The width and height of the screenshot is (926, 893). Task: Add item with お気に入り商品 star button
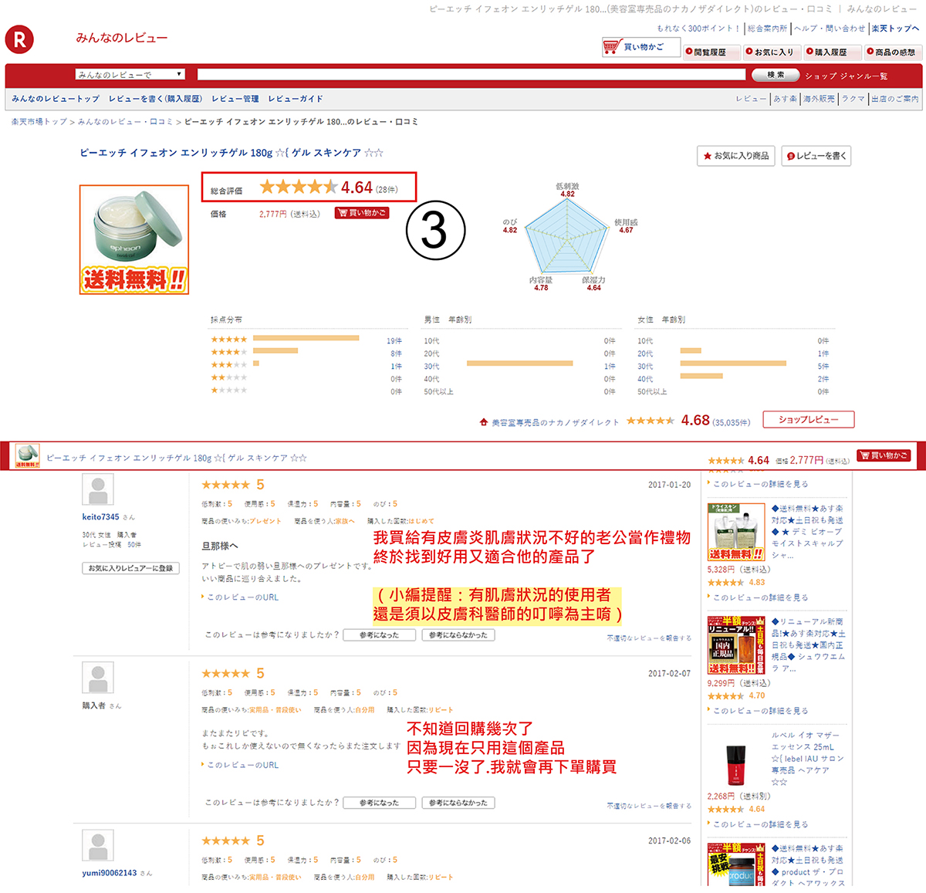[735, 156]
